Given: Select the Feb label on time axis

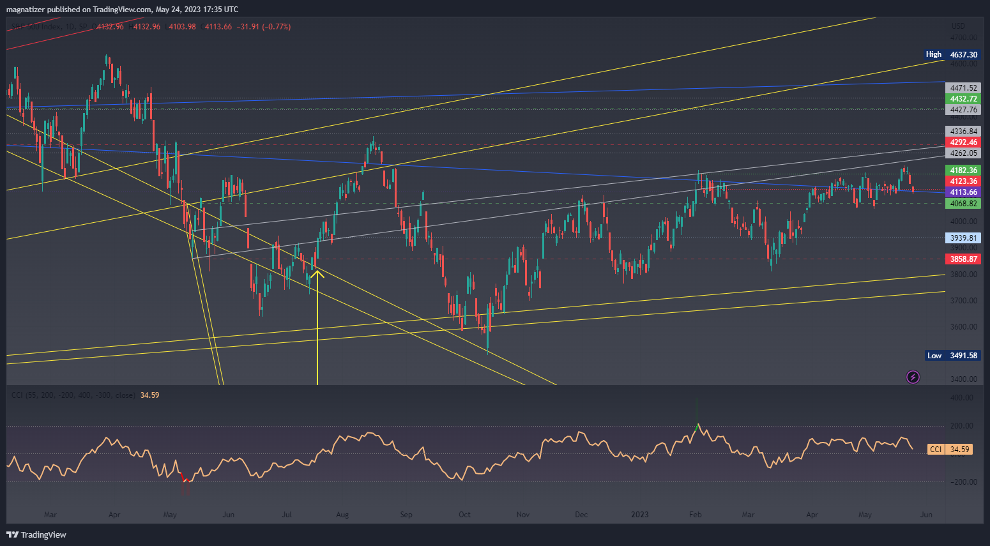Looking at the screenshot, I should (x=696, y=515).
